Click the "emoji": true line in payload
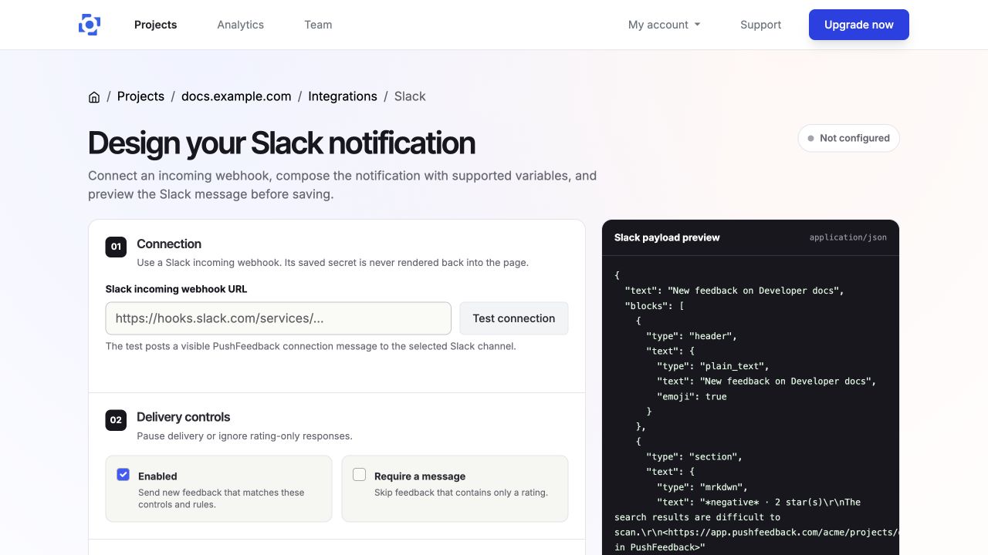Screen dimensions: 988x555 click(692, 396)
